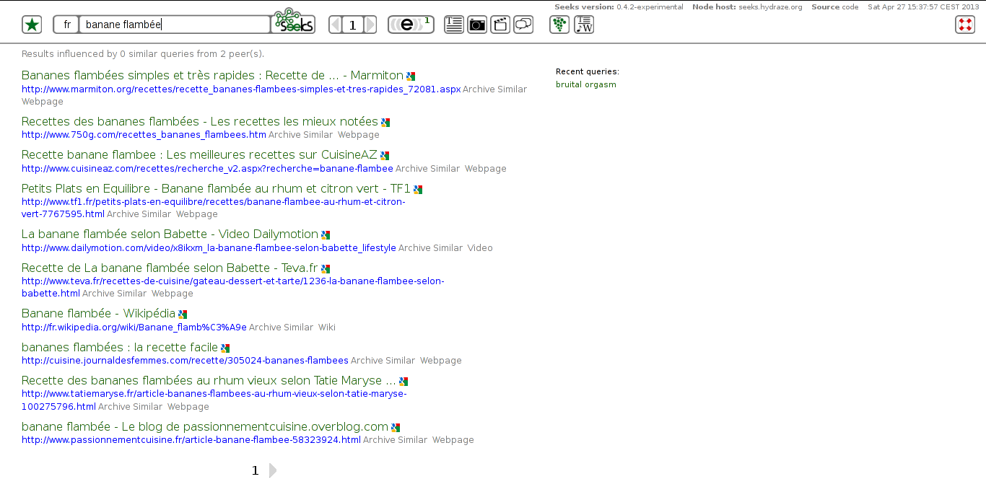This screenshot has width=986, height=492.
Task: Open the speech bubbles results icon
Action: [523, 25]
